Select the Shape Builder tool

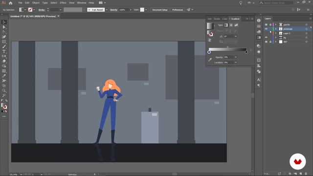pyautogui.click(x=4, y=66)
